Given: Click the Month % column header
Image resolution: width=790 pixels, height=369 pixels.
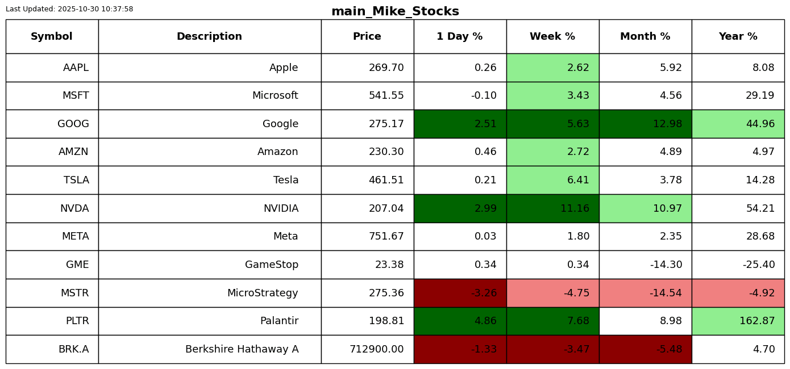Looking at the screenshot, I should coord(645,36).
